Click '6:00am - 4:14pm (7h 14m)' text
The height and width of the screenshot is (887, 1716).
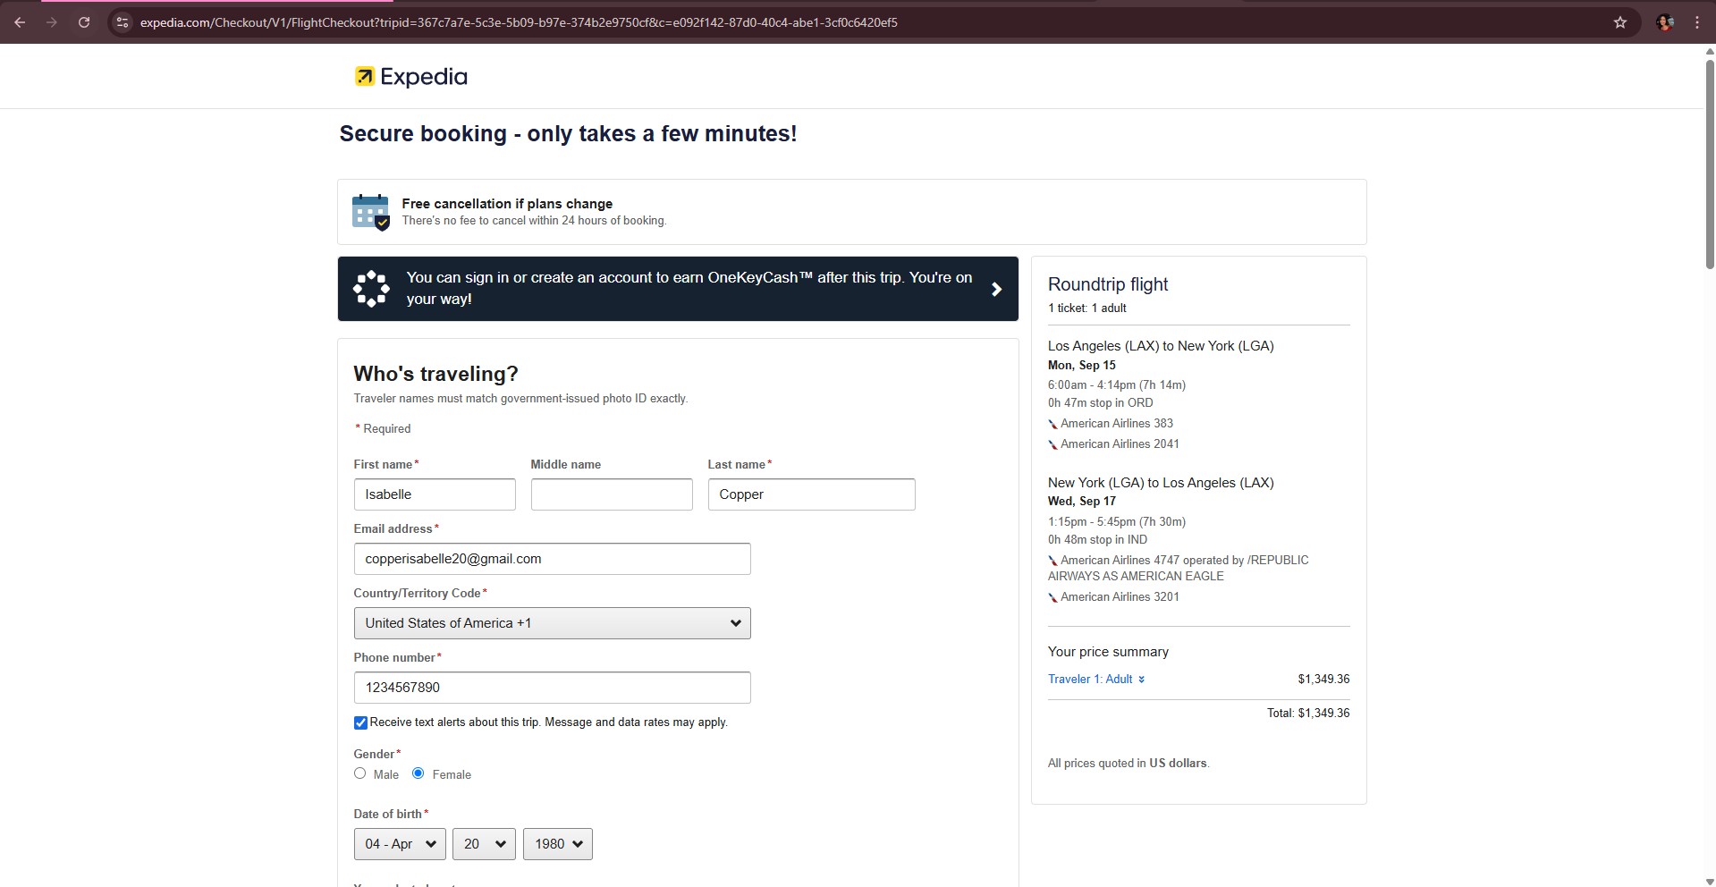[x=1117, y=385]
